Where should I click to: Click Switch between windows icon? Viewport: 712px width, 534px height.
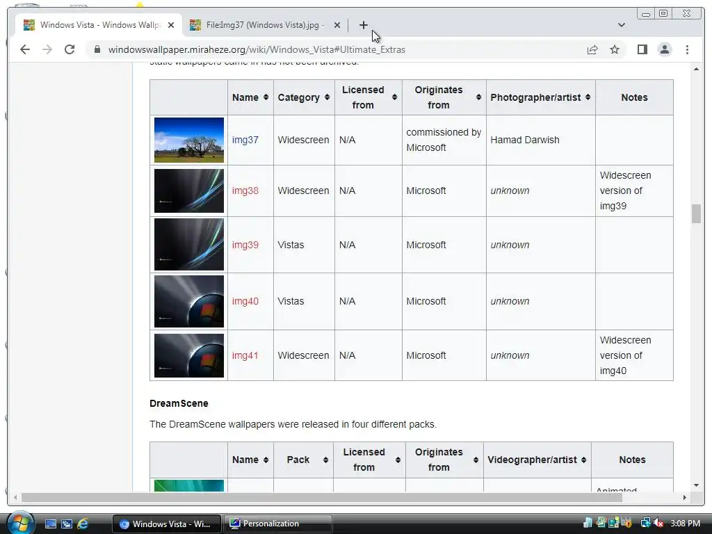point(66,524)
